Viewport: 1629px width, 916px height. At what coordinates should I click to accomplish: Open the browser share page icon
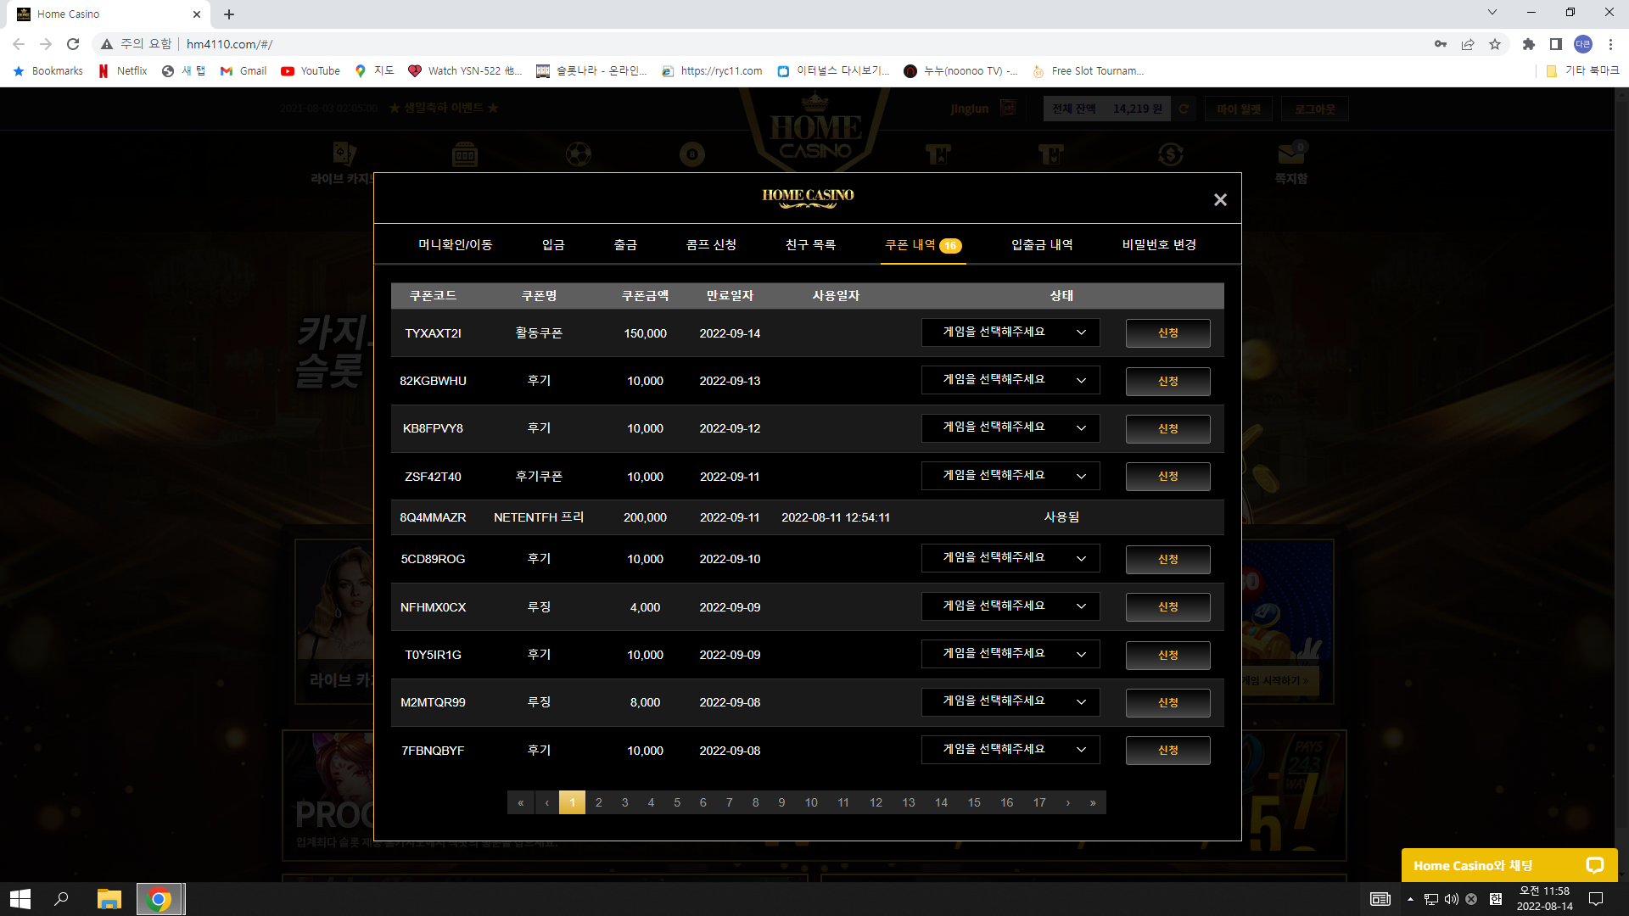pyautogui.click(x=1468, y=44)
